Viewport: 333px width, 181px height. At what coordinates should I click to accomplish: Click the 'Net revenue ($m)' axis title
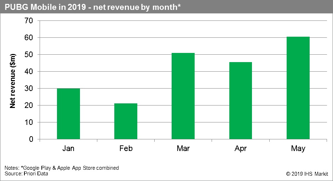pos(13,80)
